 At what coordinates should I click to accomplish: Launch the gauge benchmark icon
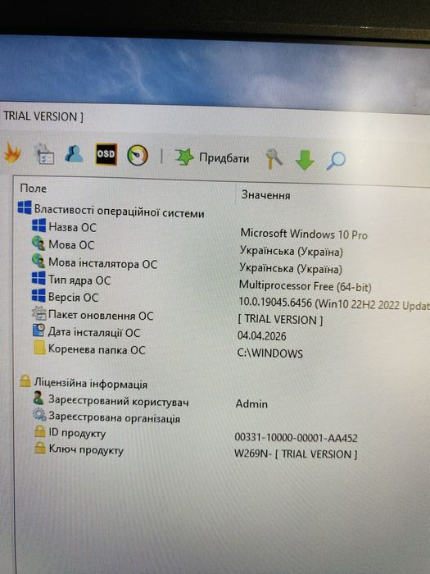point(138,155)
